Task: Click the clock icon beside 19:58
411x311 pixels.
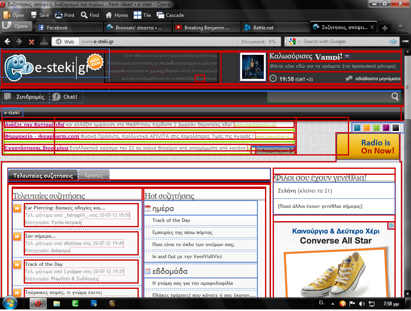Action: [x=273, y=79]
